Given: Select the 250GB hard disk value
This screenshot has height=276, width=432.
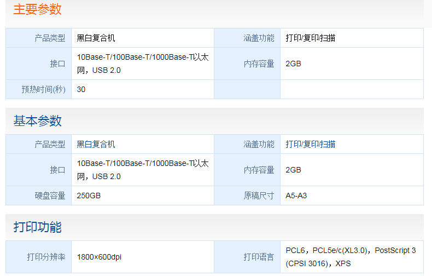Looking at the screenshot, I should tap(89, 196).
